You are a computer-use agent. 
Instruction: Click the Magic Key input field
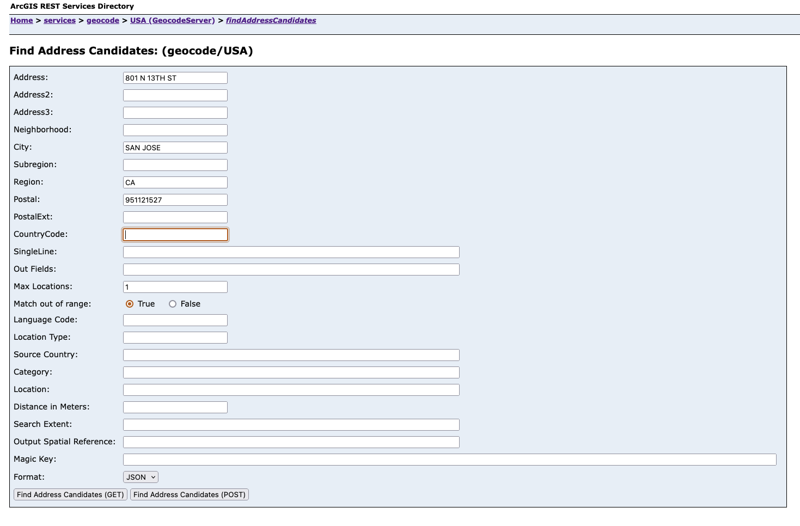pyautogui.click(x=449, y=460)
